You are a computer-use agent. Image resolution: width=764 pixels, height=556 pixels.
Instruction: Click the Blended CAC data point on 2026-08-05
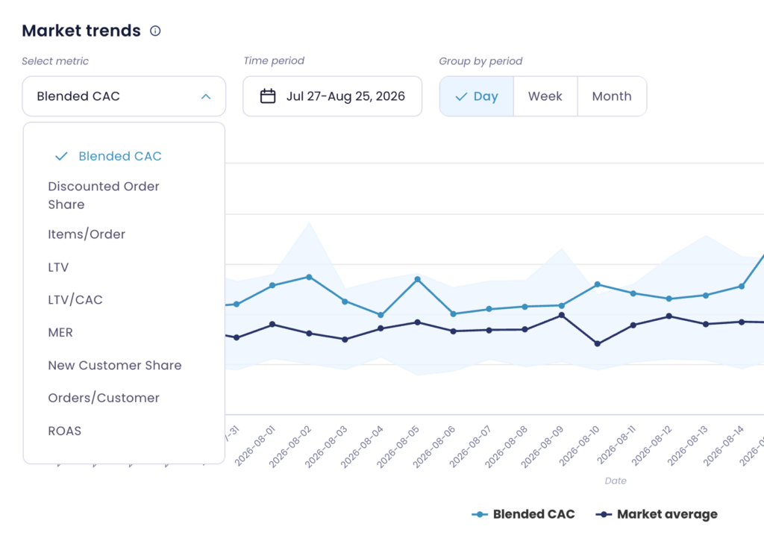(418, 280)
